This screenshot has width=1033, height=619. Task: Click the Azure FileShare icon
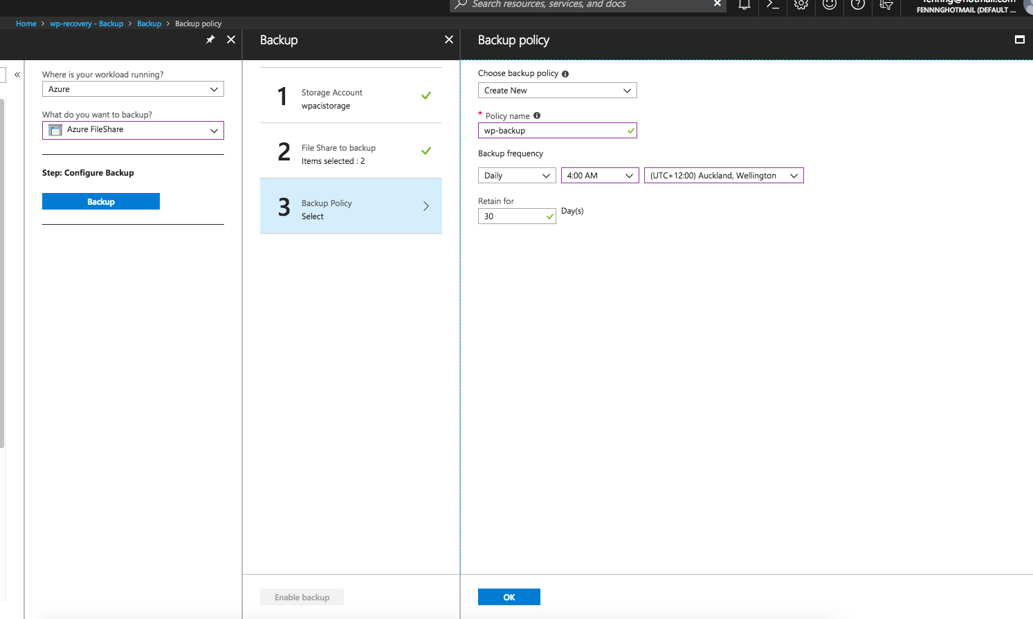pos(55,130)
